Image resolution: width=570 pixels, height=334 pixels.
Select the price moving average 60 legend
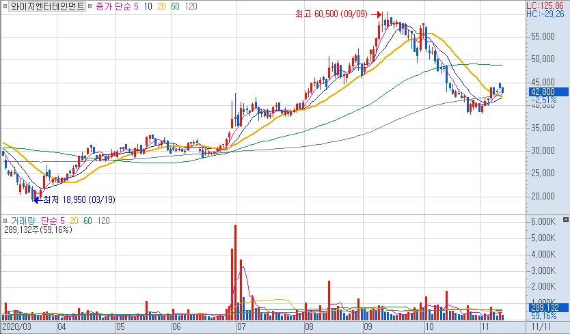point(175,6)
